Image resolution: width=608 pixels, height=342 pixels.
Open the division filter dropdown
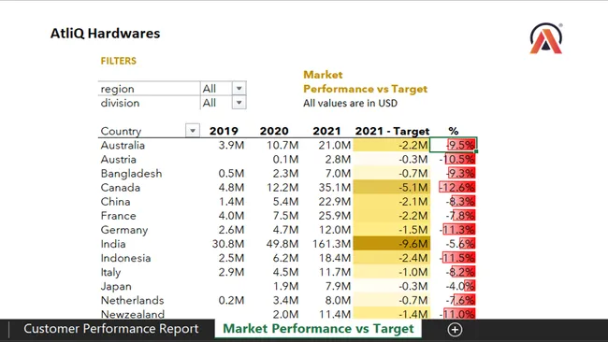[239, 103]
